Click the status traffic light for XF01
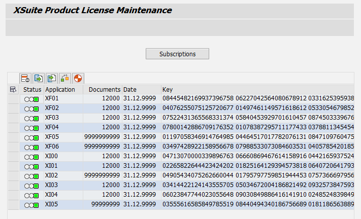This screenshot has height=219, width=361. pyautogui.click(x=31, y=99)
